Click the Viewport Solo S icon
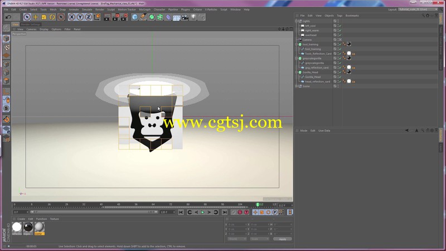The height and width of the screenshot is (251, 446). click(x=6, y=108)
